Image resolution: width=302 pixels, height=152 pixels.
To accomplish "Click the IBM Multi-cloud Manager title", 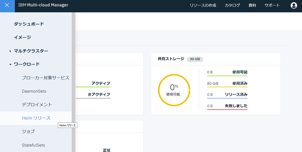I will pyautogui.click(x=43, y=5).
